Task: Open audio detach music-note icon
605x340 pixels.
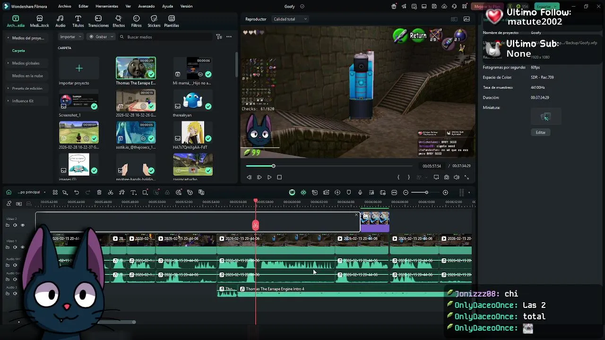Action: tap(122, 193)
